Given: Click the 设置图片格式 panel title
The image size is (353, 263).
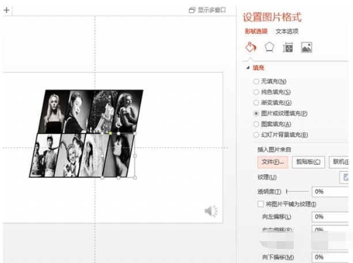Looking at the screenshot, I should tap(272, 17).
